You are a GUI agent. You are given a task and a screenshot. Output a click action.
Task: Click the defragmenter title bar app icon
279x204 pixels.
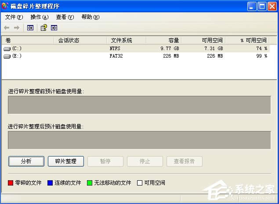(5, 6)
